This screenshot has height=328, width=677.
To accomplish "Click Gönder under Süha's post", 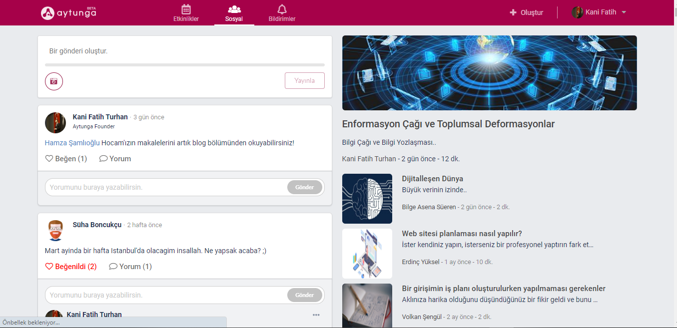I will [x=304, y=295].
